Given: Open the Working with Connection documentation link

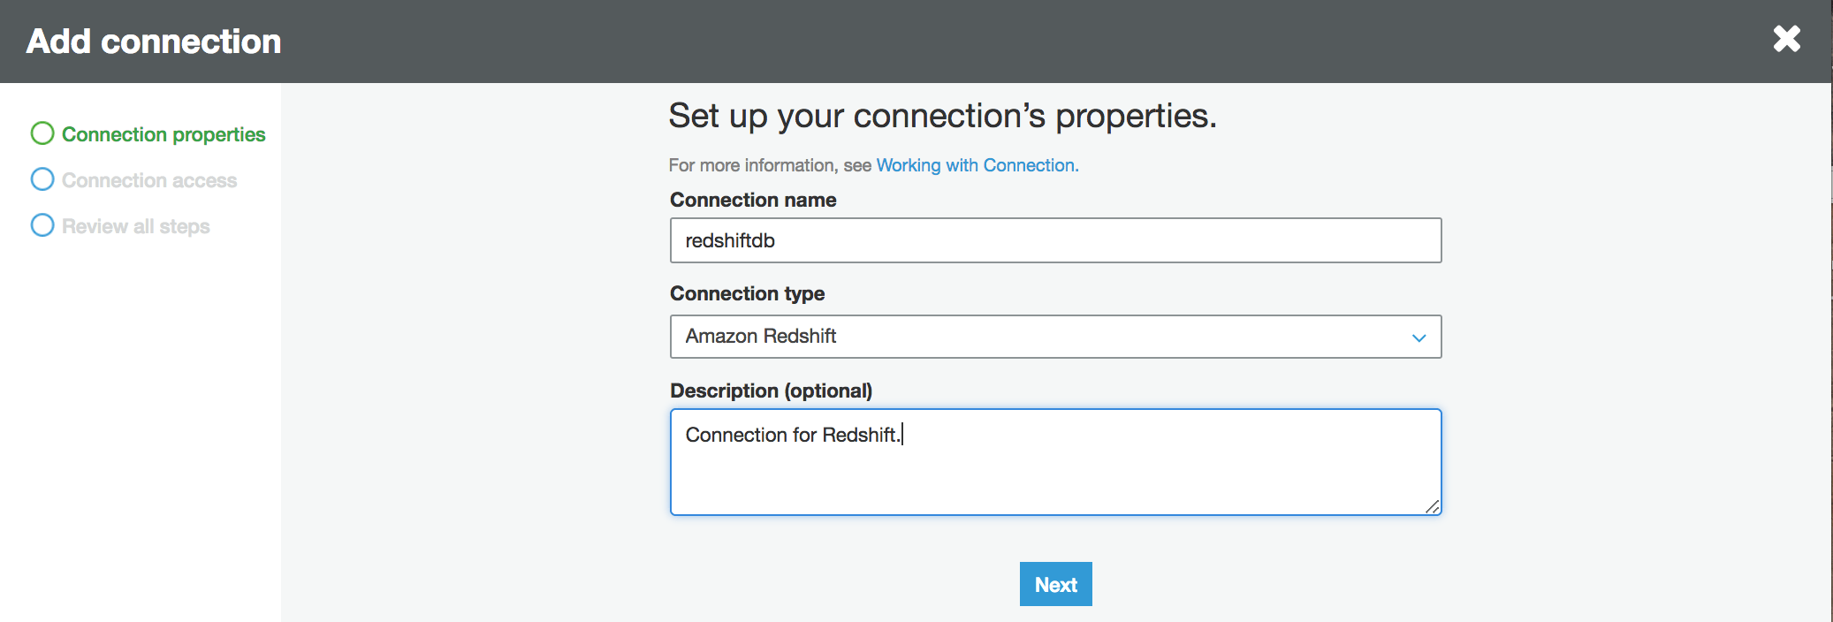Looking at the screenshot, I should (976, 164).
